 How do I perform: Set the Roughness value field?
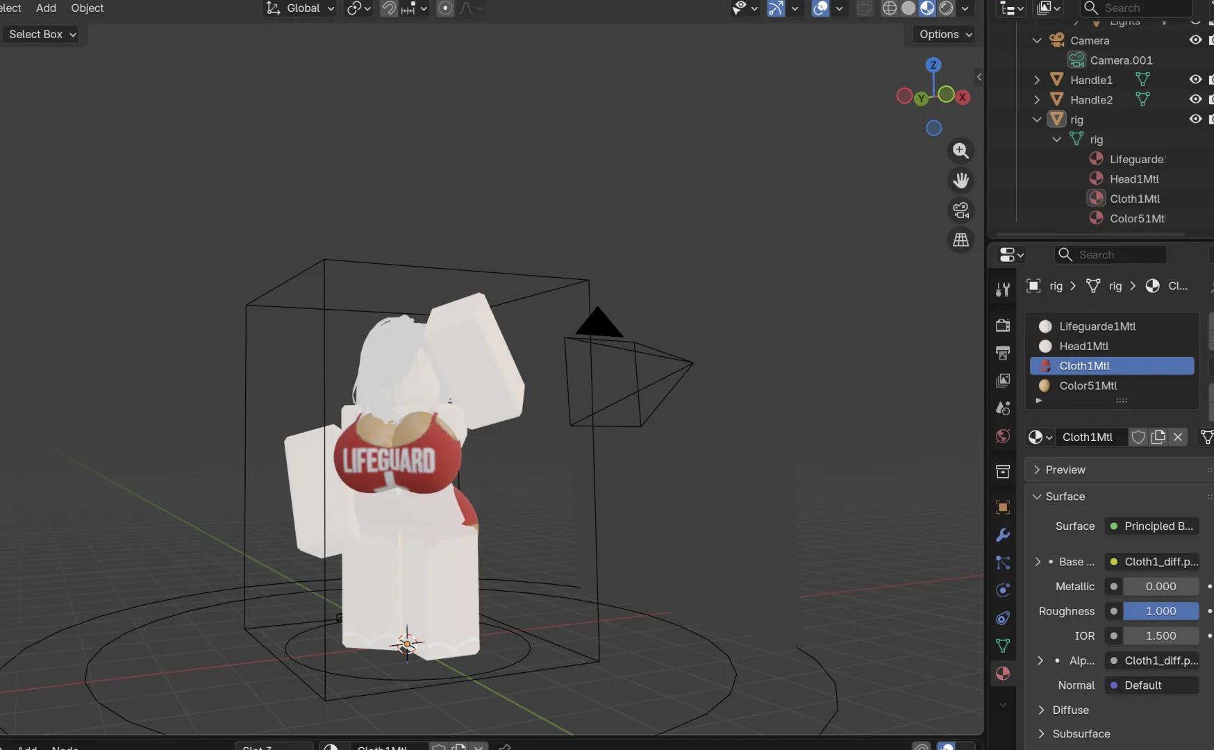click(1161, 611)
